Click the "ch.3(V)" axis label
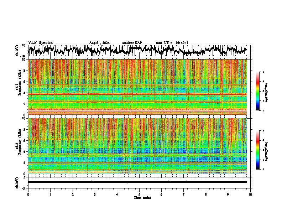Image resolution: width=282 pixels, height=218 pixels. pyautogui.click(x=17, y=183)
